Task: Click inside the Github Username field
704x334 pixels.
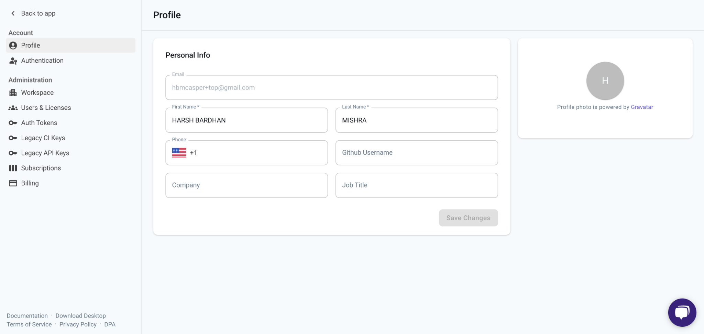Action: pos(416,152)
